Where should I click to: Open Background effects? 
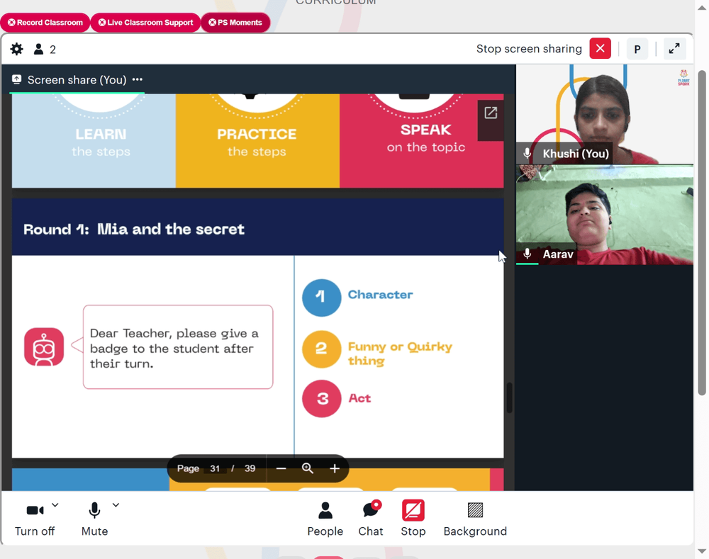click(475, 519)
